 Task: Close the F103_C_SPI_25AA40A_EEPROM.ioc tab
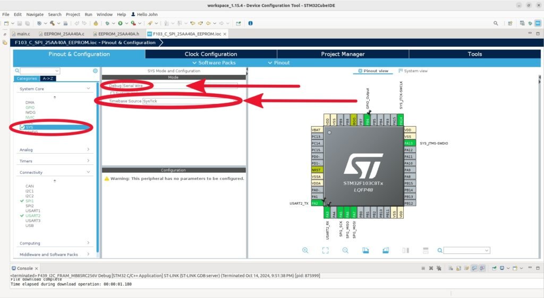(225, 34)
